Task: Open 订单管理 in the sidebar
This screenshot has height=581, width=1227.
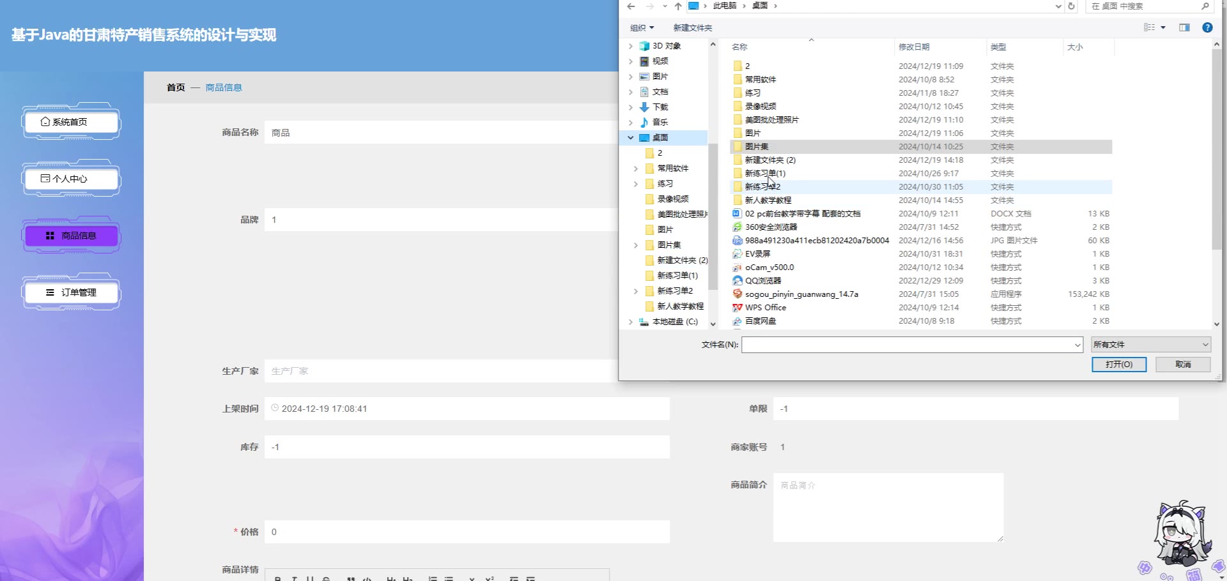Action: click(x=72, y=292)
